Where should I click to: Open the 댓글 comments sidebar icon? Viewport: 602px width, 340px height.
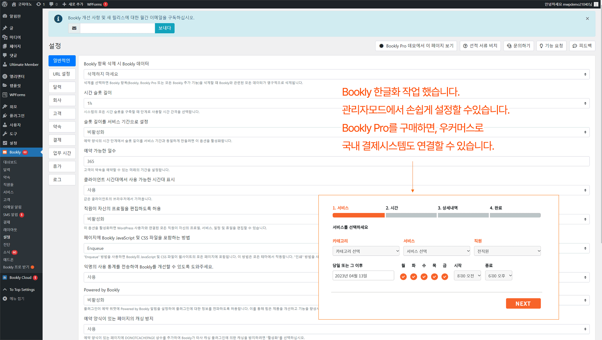click(5, 55)
